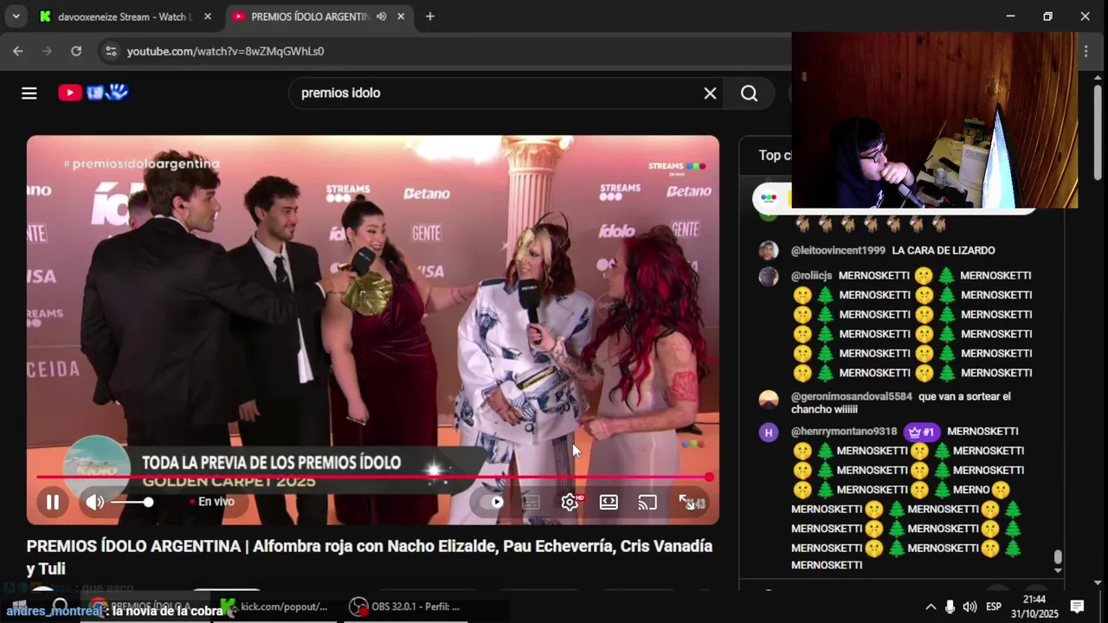Open Windows notification center
This screenshot has width=1108, height=623.
click(1078, 607)
